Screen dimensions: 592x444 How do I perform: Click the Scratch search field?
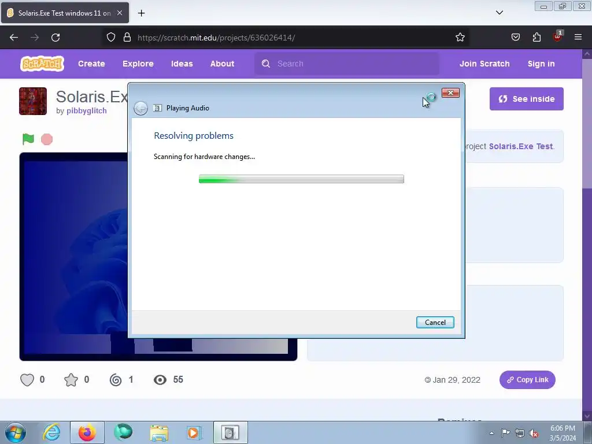347,64
